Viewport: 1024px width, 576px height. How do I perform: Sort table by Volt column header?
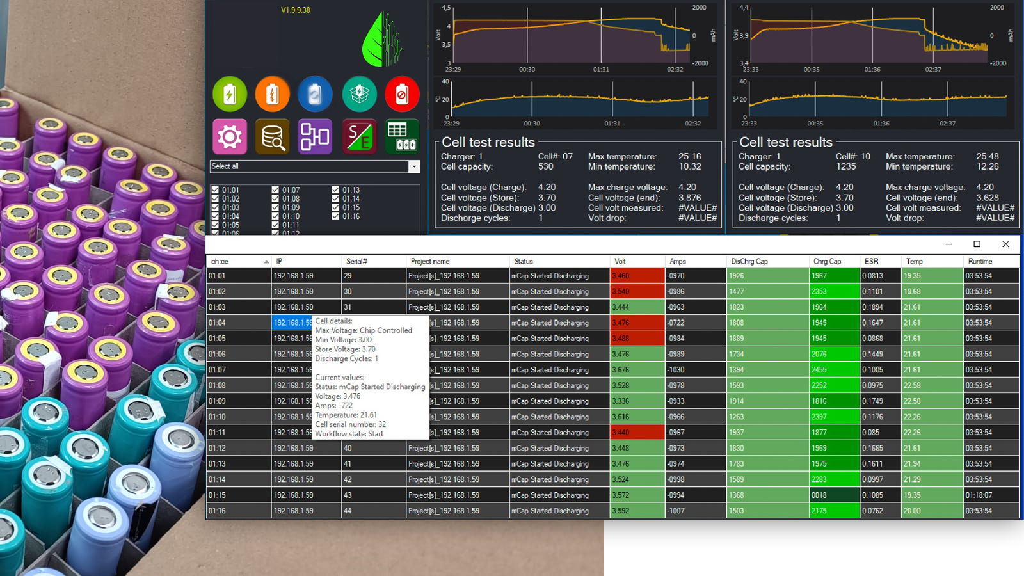637,261
